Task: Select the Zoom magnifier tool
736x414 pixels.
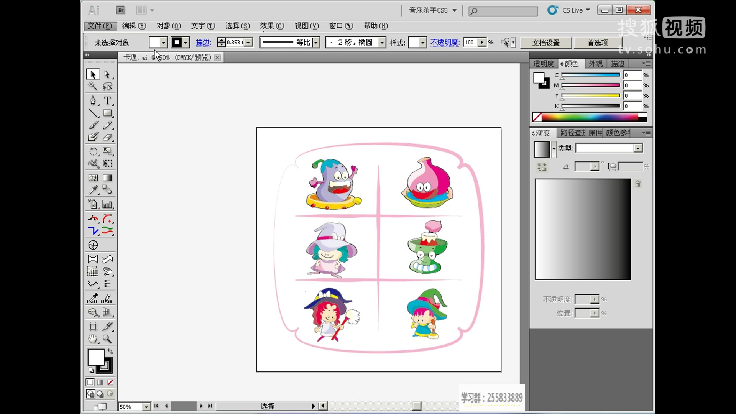Action: pos(107,339)
